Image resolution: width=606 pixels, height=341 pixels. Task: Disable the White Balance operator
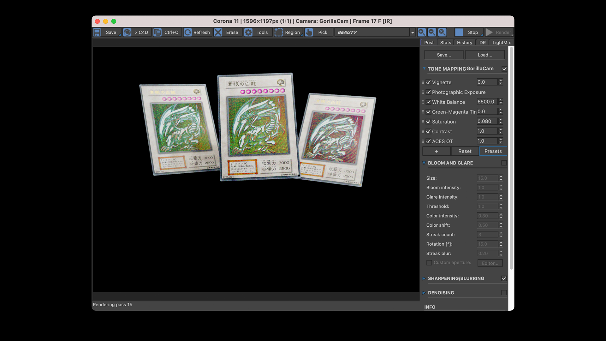(x=428, y=102)
